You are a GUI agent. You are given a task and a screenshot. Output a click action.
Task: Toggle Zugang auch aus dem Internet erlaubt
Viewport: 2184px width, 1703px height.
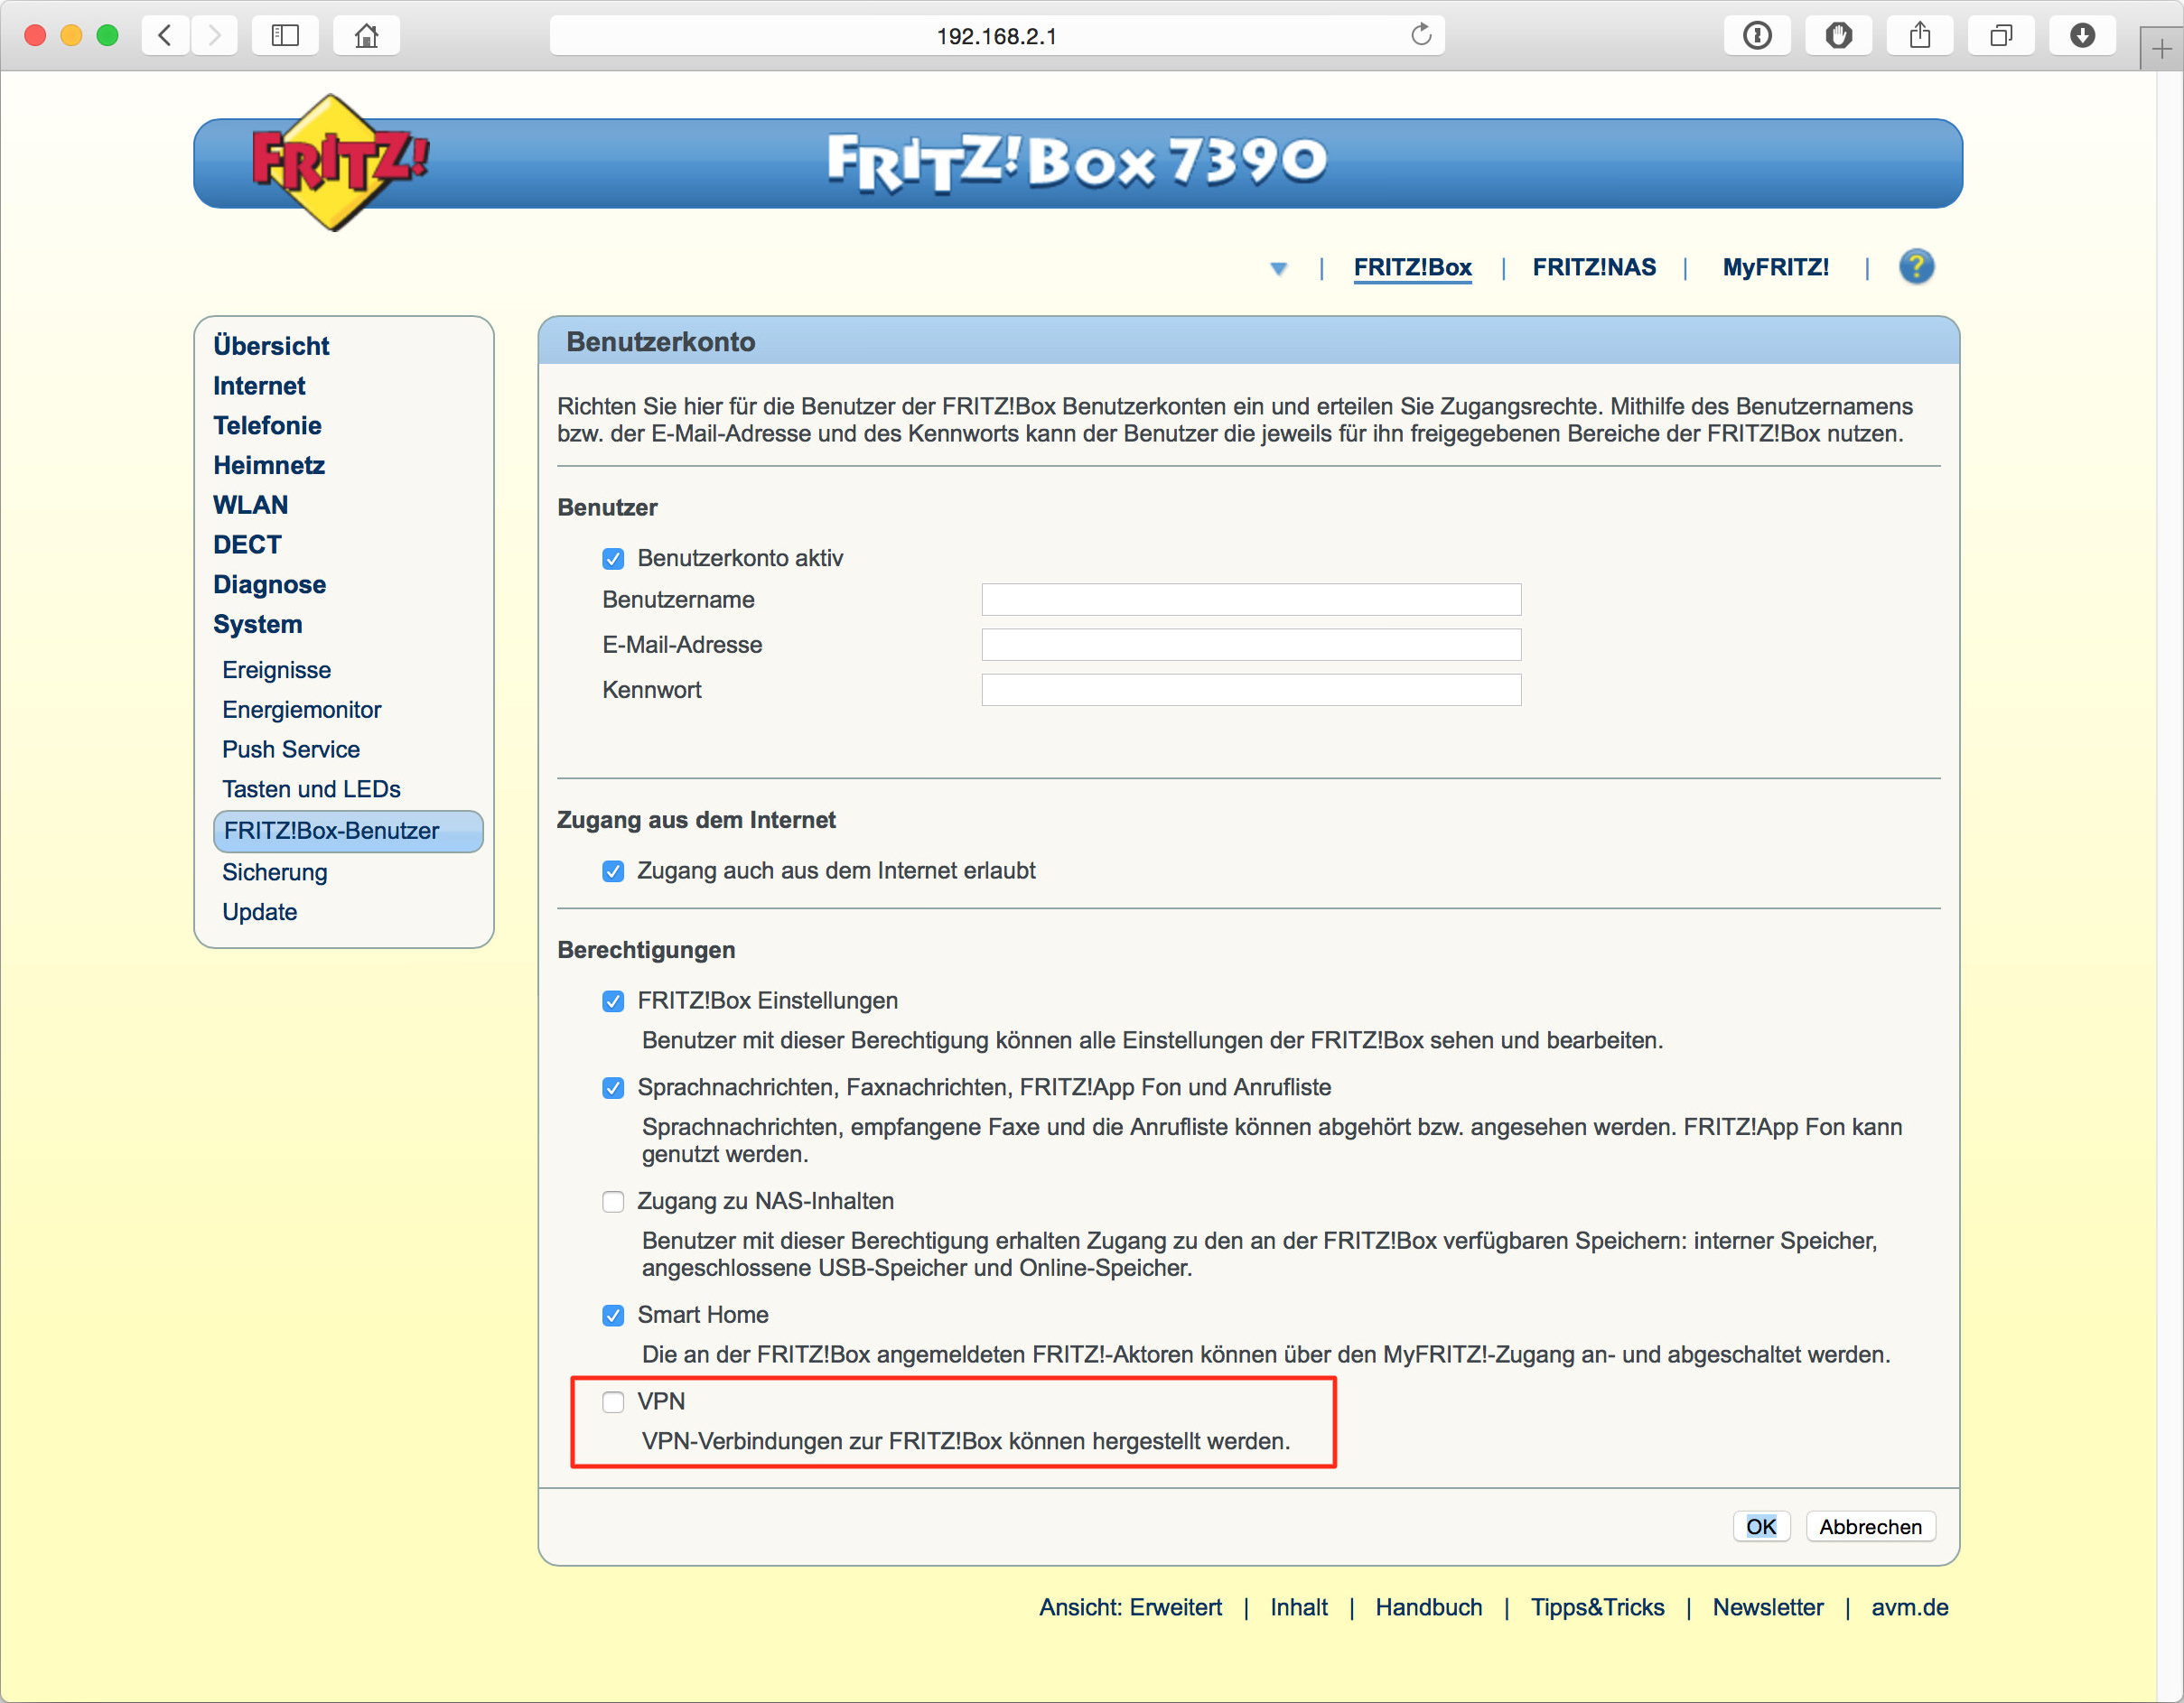613,871
